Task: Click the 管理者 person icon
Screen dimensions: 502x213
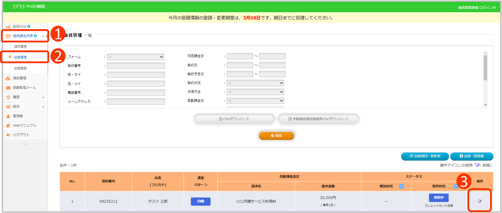Action: pos(8,116)
